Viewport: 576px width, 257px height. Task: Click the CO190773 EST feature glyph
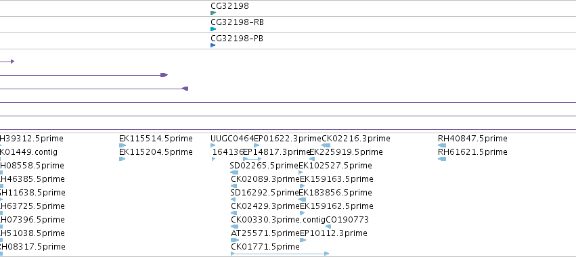(x=328, y=227)
